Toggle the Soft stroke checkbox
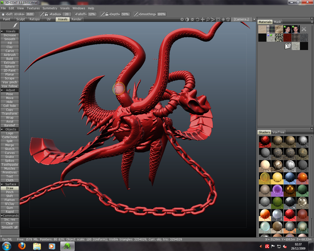 pyautogui.click(x=3, y=14)
